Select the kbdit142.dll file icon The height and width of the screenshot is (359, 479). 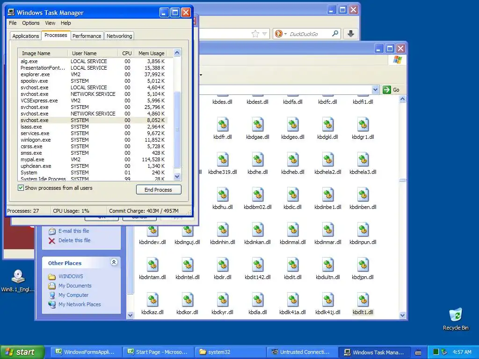258,265
